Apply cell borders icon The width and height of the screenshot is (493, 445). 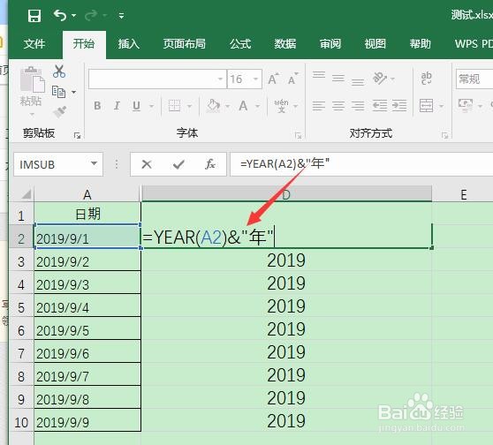[175, 106]
